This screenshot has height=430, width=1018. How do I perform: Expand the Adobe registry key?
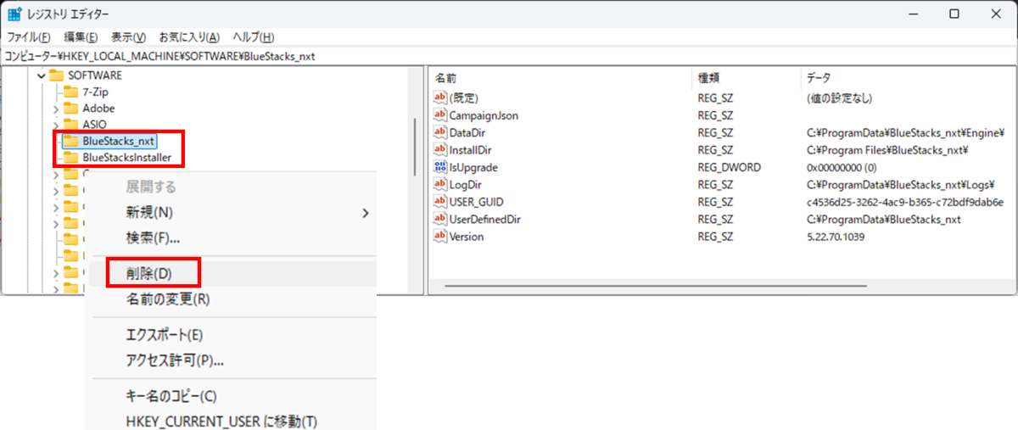tap(56, 109)
